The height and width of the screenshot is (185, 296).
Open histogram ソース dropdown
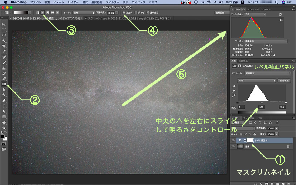tap(266, 41)
